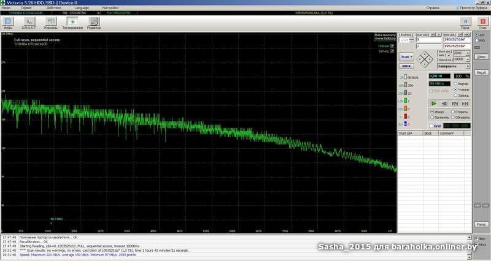This screenshot has height=261, width=491.
Task: Open the Сервис menu
Action: click(26, 8)
